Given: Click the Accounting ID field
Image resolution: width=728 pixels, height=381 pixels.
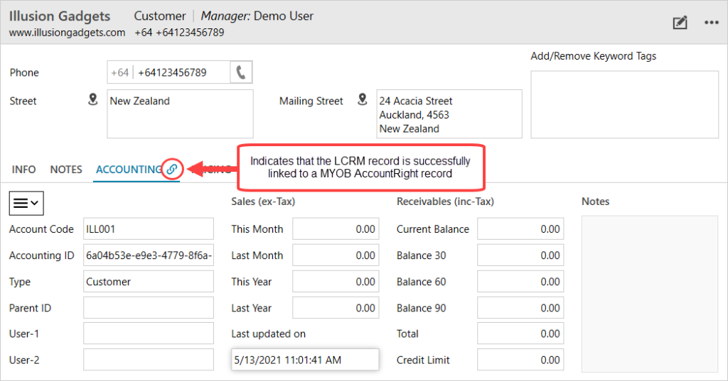Looking at the screenshot, I should click(x=148, y=255).
